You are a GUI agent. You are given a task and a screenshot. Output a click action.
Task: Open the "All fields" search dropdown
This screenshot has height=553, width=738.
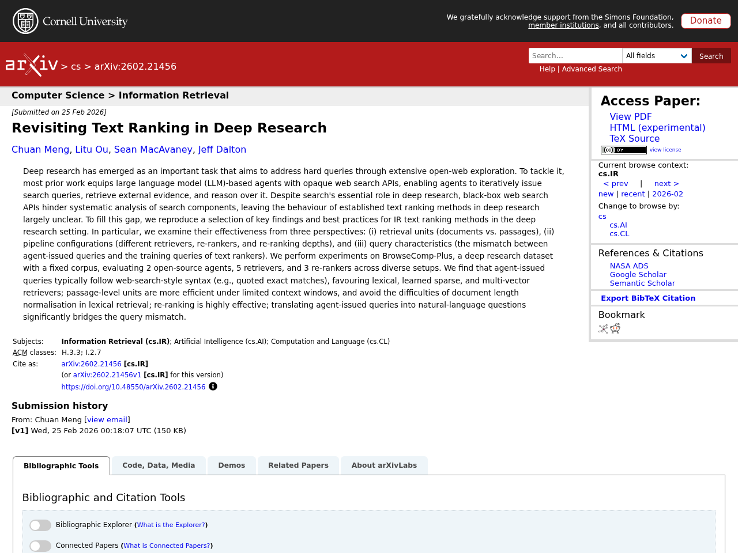[x=656, y=55]
